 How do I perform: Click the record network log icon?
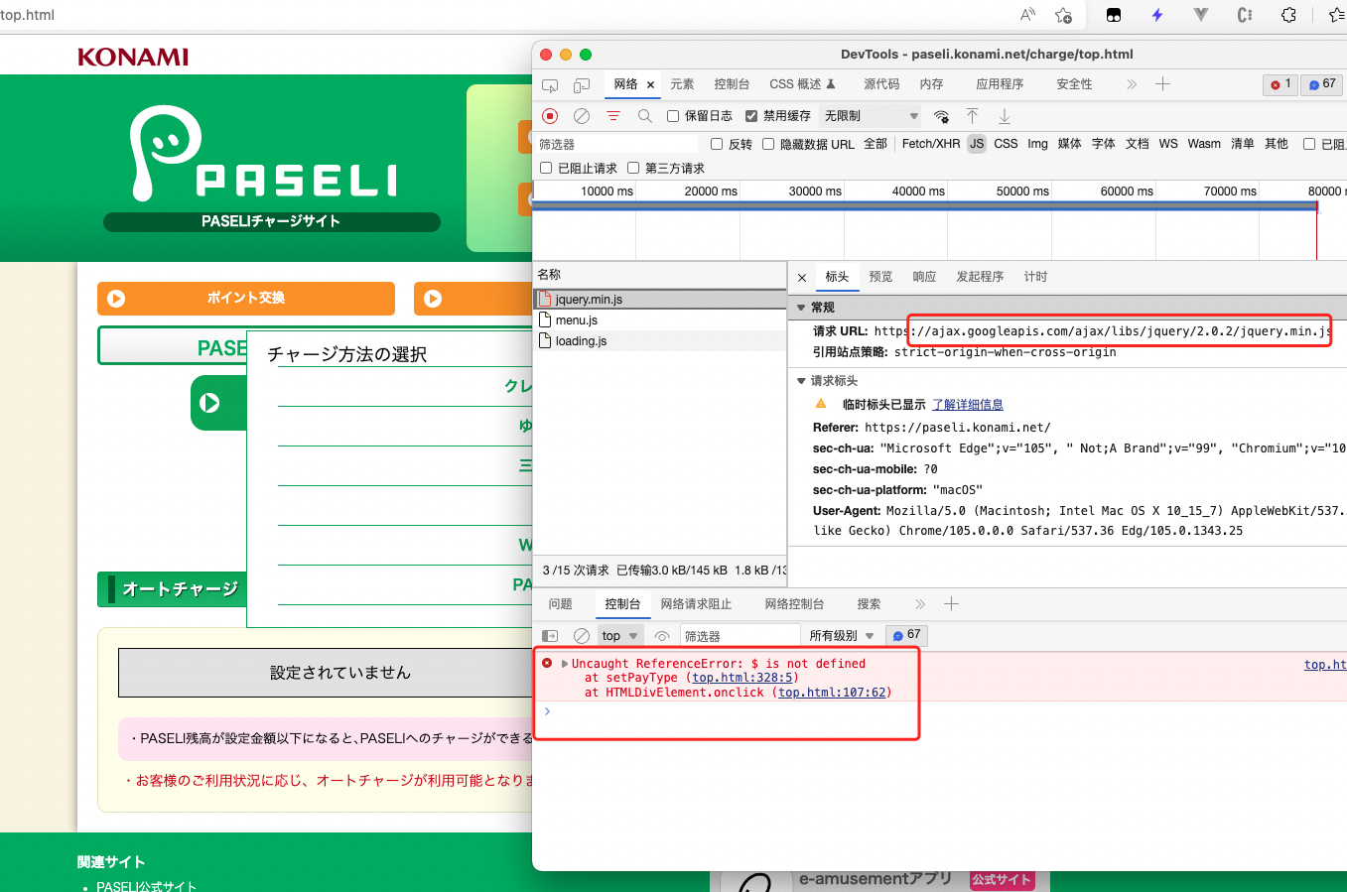click(x=550, y=116)
